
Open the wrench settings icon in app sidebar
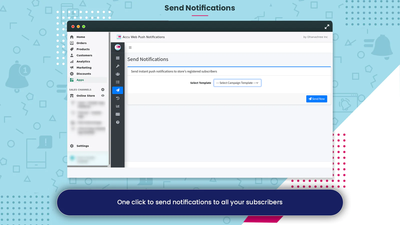click(x=118, y=66)
